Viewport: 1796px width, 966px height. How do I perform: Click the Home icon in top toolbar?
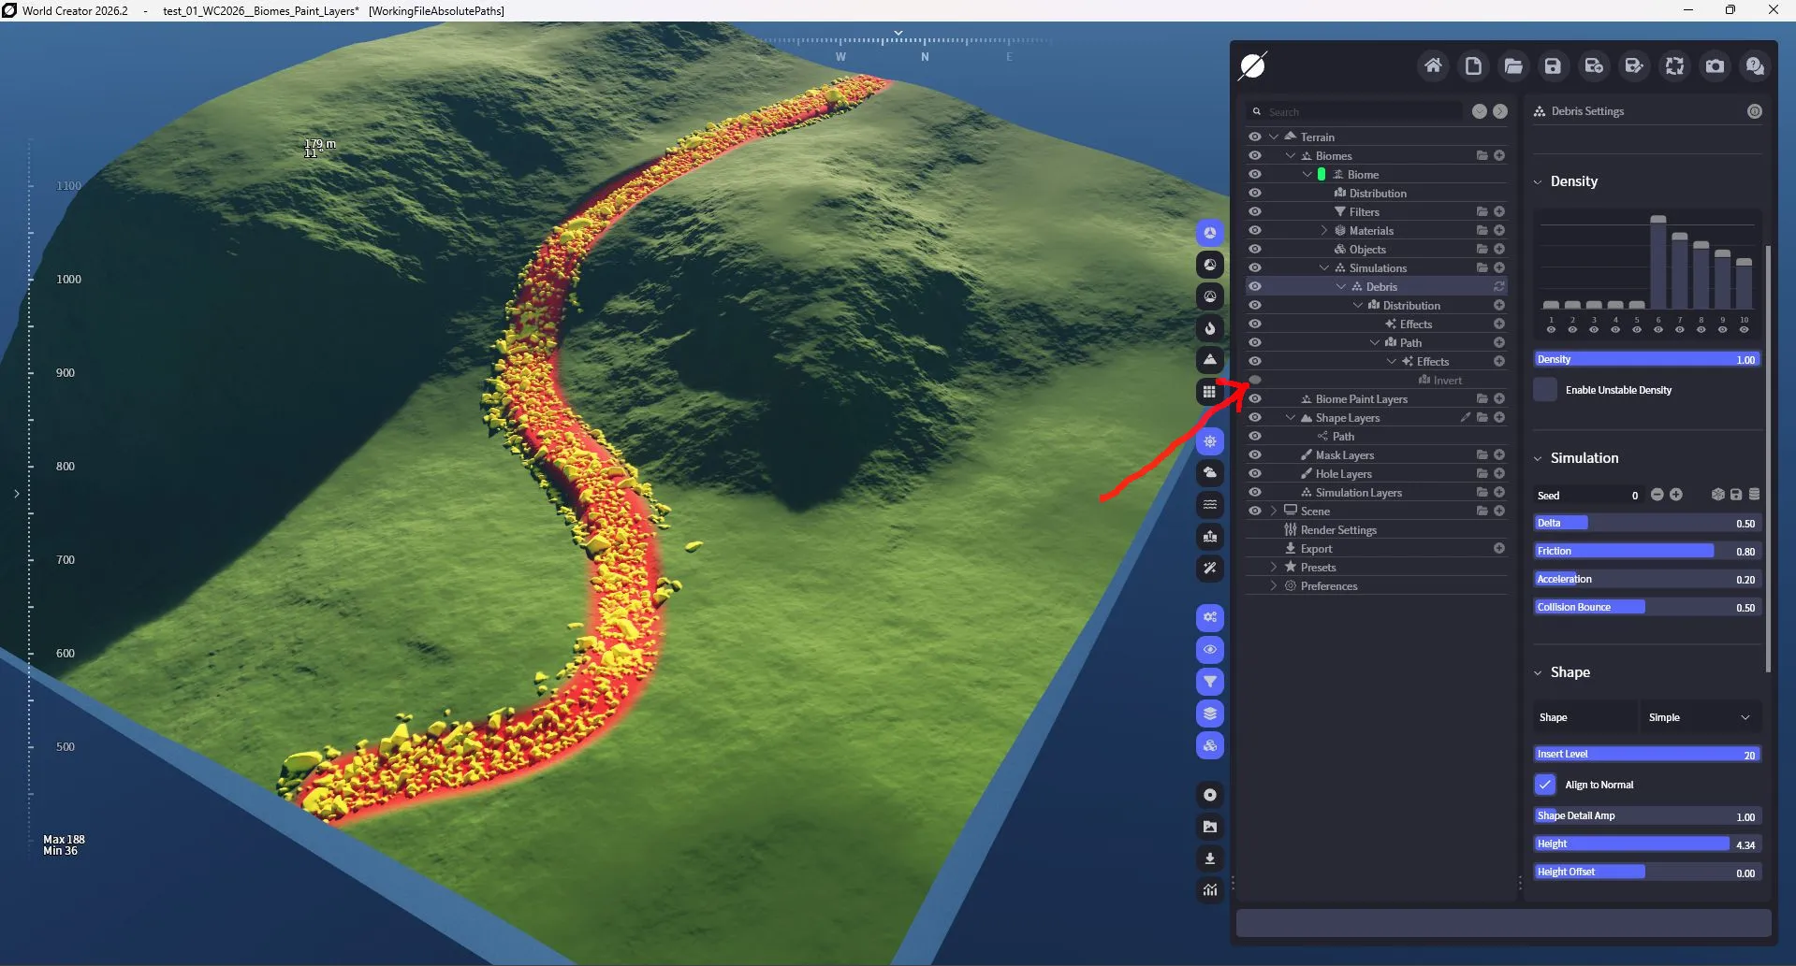click(1433, 66)
